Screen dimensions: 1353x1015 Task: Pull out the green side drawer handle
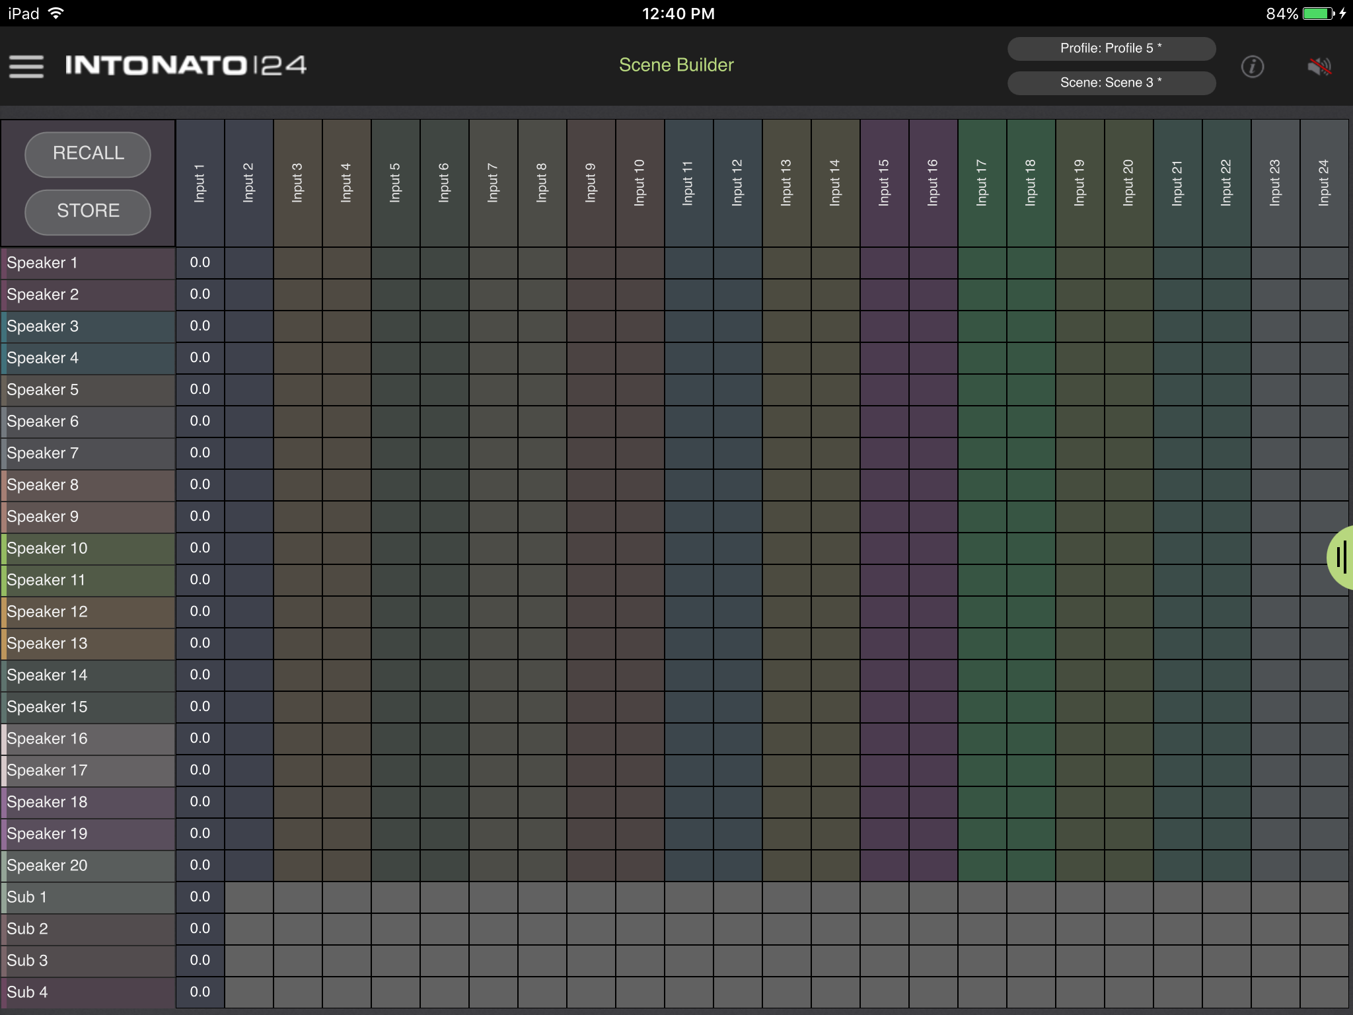pos(1341,557)
